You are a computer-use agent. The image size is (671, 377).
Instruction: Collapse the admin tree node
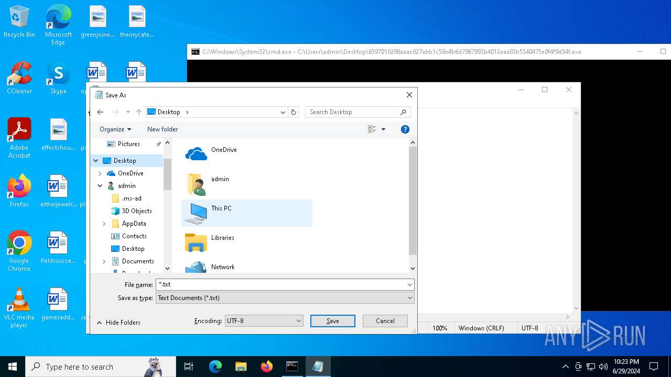pyautogui.click(x=100, y=186)
